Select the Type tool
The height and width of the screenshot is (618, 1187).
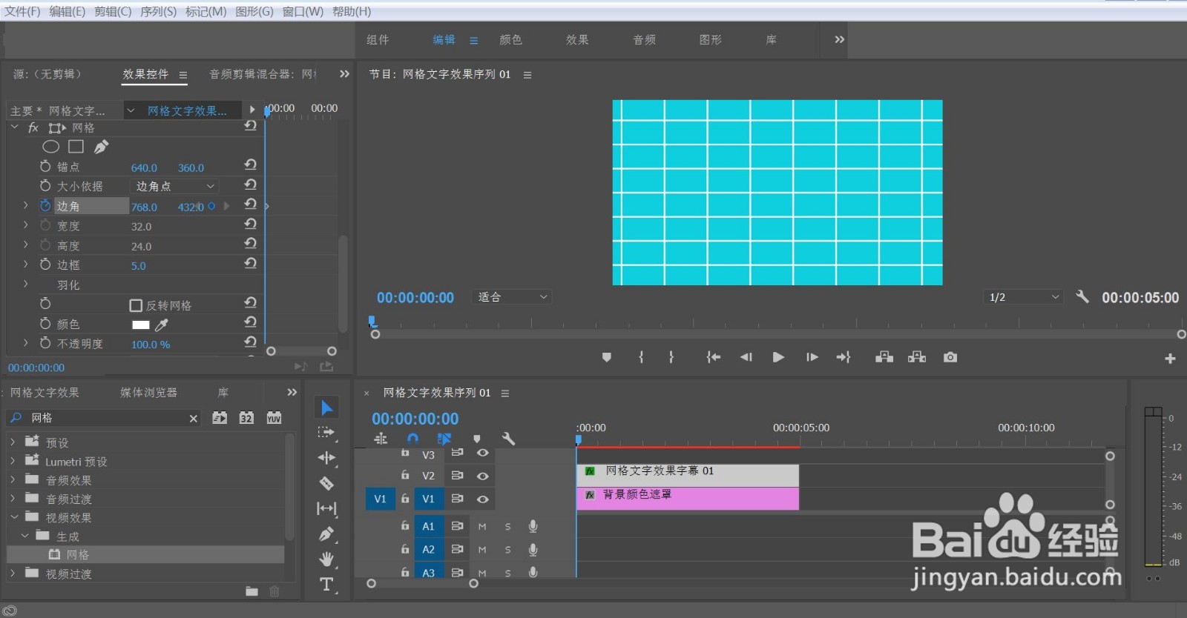tap(326, 584)
